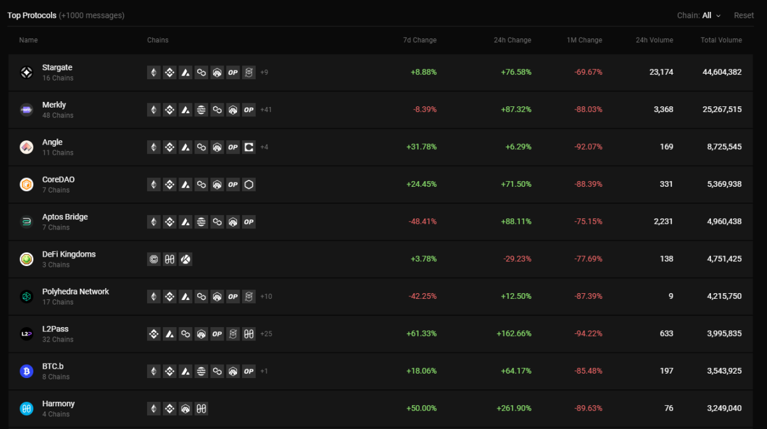Open the Polyhedra Network protocol link
Screen dimensions: 767x429
pyautogui.click(x=75, y=292)
